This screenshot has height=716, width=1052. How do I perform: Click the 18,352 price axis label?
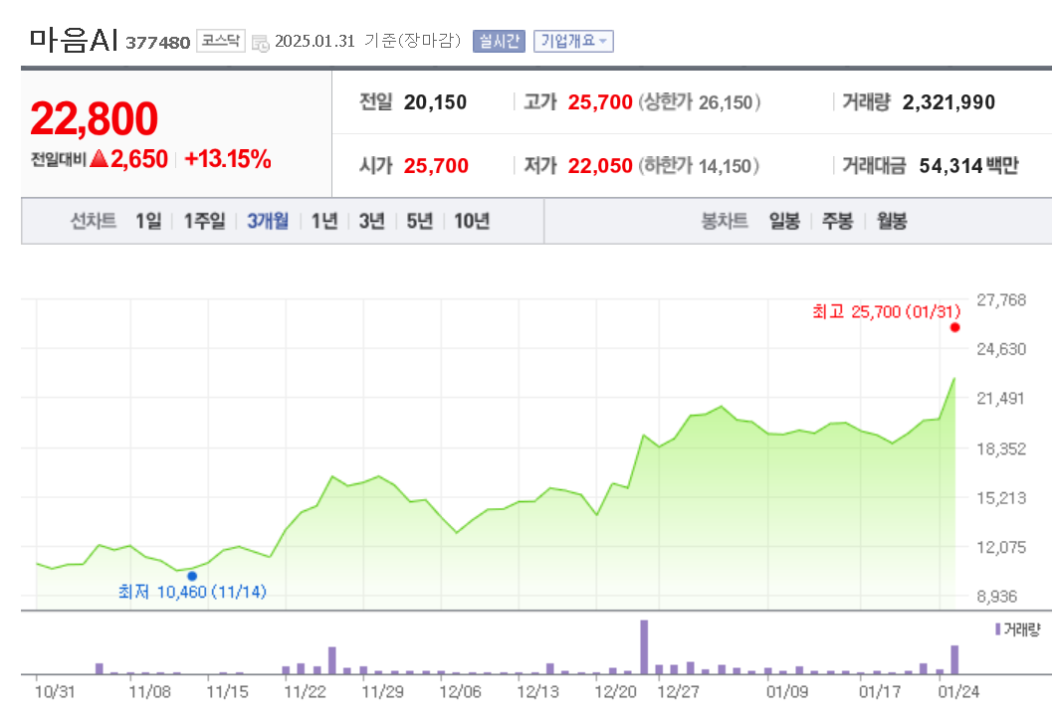[1001, 448]
